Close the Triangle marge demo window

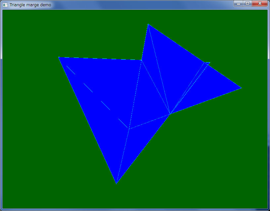pyautogui.click(x=260, y=4)
